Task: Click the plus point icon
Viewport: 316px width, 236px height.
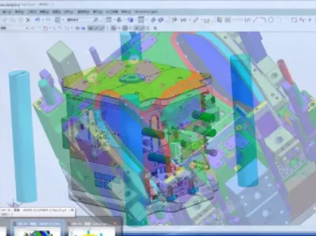Action: (310, 20)
